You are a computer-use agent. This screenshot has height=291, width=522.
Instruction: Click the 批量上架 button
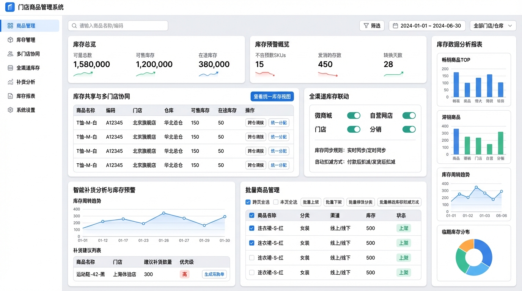coord(311,202)
